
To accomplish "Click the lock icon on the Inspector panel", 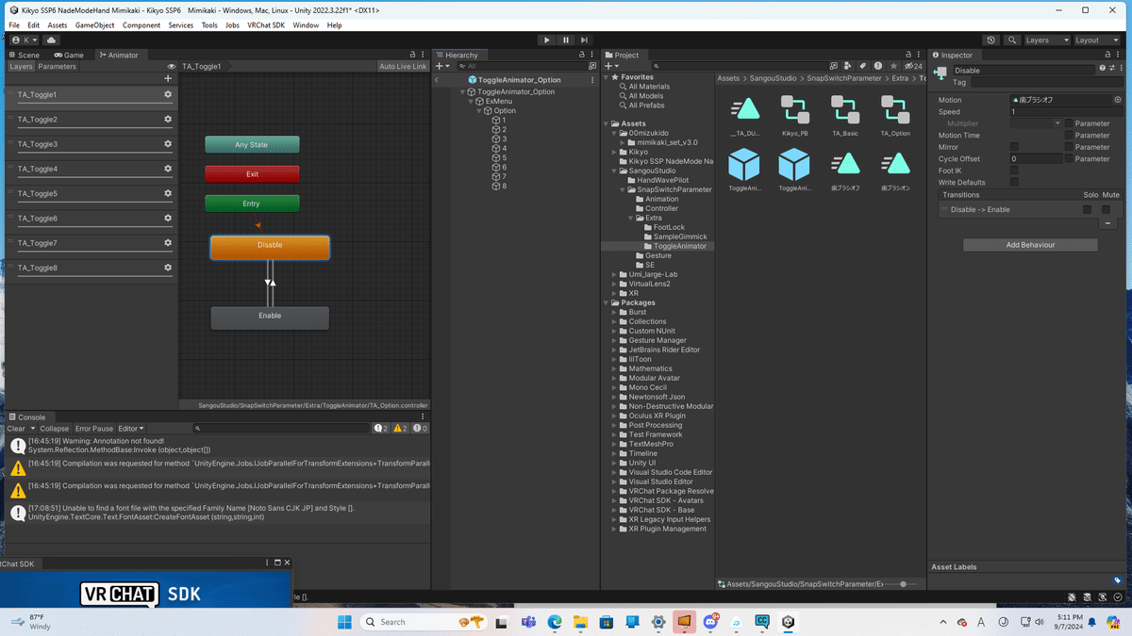I will 1108,56.
